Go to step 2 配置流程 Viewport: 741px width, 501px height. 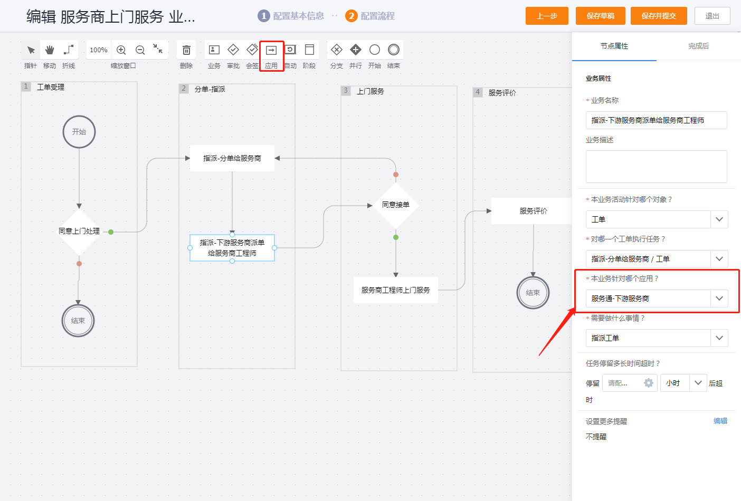pos(370,16)
